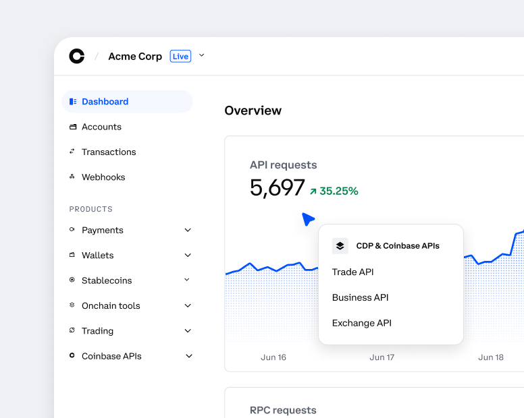Open the Wallets product label
This screenshot has height=418, width=524.
(98, 256)
